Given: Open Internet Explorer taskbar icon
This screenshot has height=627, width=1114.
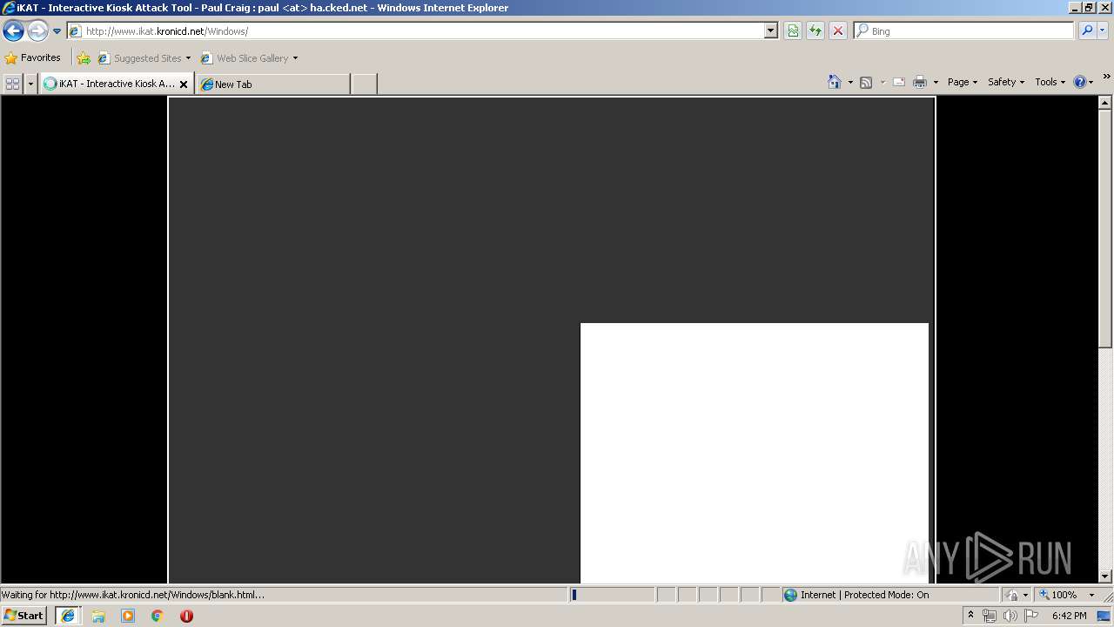Looking at the screenshot, I should (x=68, y=616).
